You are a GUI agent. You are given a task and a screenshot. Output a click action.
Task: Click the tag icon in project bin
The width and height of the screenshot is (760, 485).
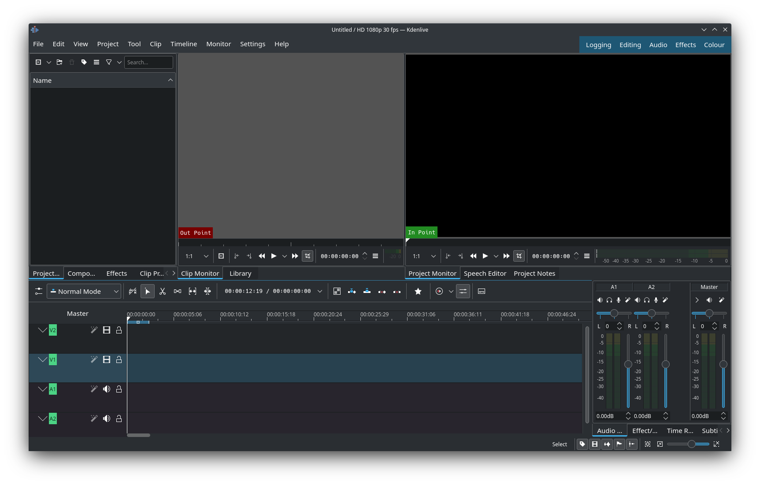coord(84,62)
